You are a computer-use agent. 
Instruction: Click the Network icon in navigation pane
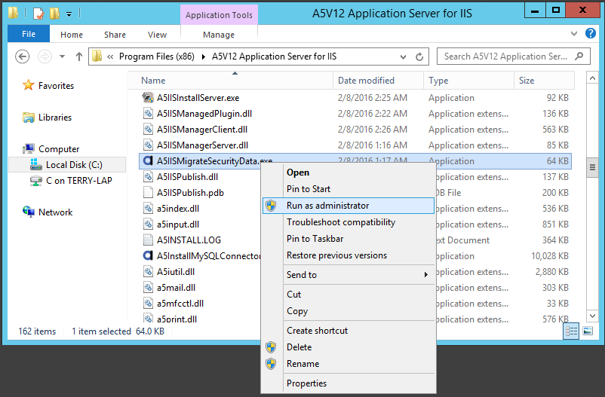click(x=28, y=212)
